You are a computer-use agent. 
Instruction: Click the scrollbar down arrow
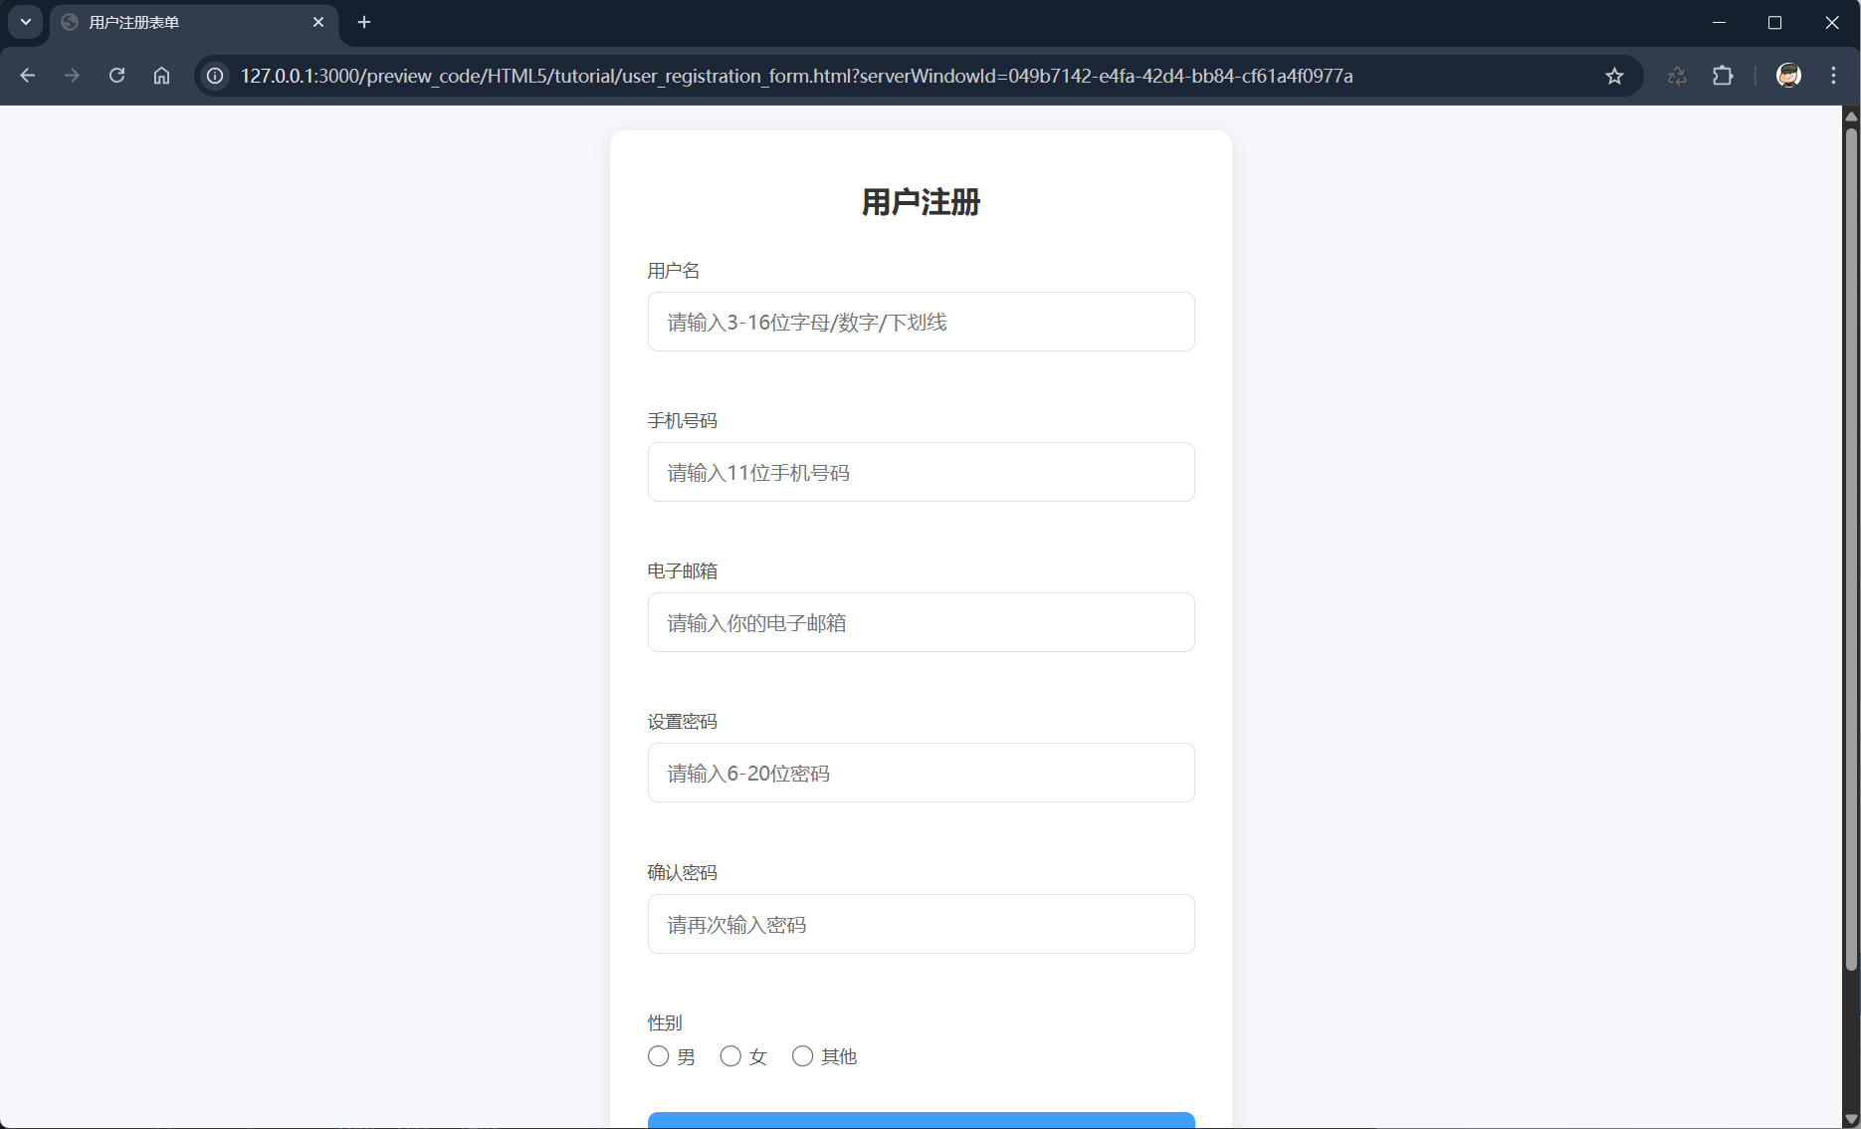pyautogui.click(x=1851, y=1119)
